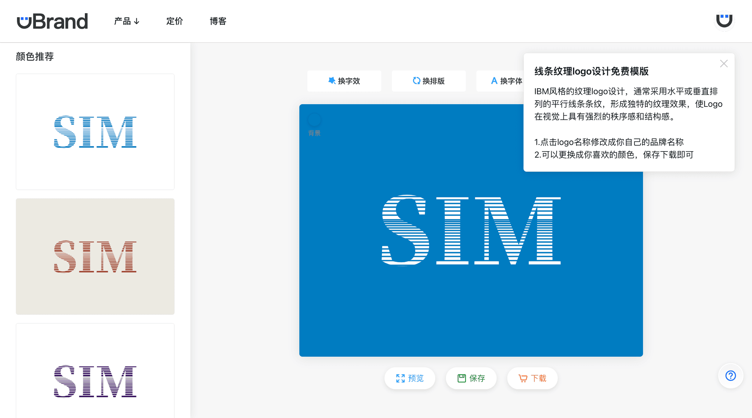This screenshot has width=752, height=418.
Task: Click the orange cart icon on 下载
Action: 523,378
